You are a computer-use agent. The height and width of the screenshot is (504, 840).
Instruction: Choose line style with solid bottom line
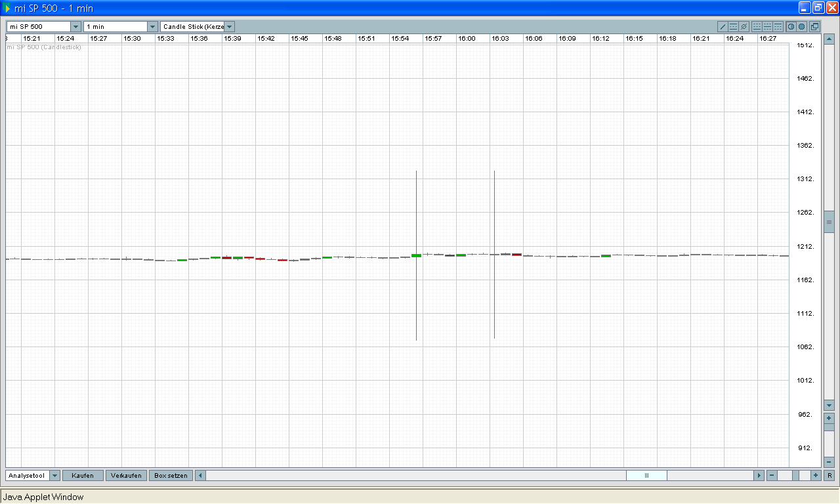point(757,27)
